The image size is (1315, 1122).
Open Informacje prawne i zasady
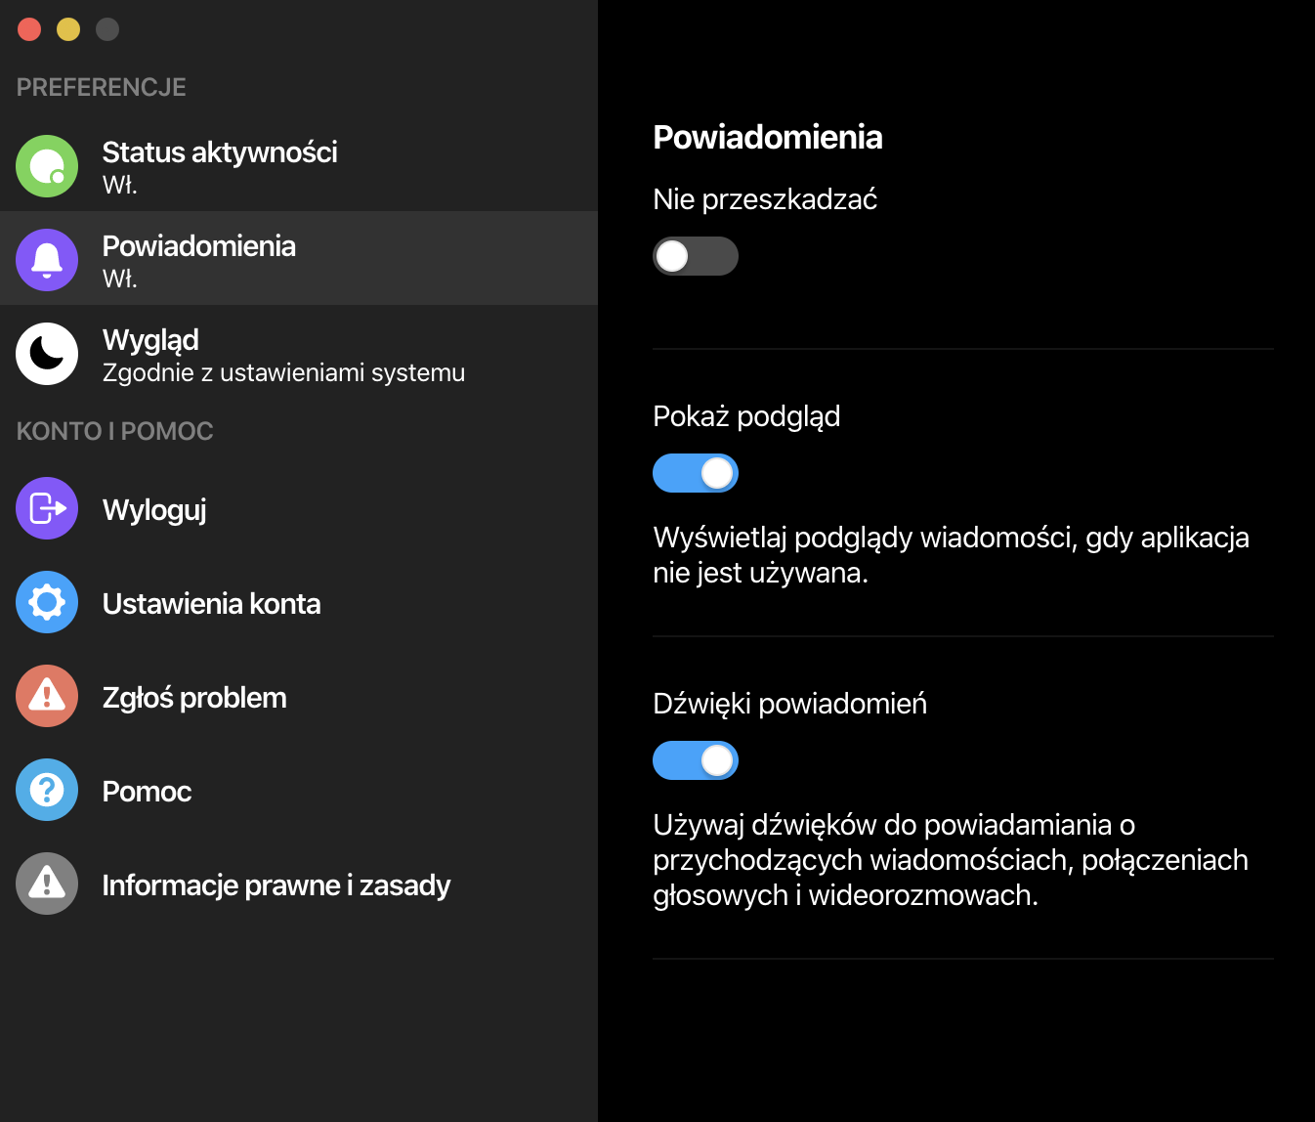tap(276, 885)
